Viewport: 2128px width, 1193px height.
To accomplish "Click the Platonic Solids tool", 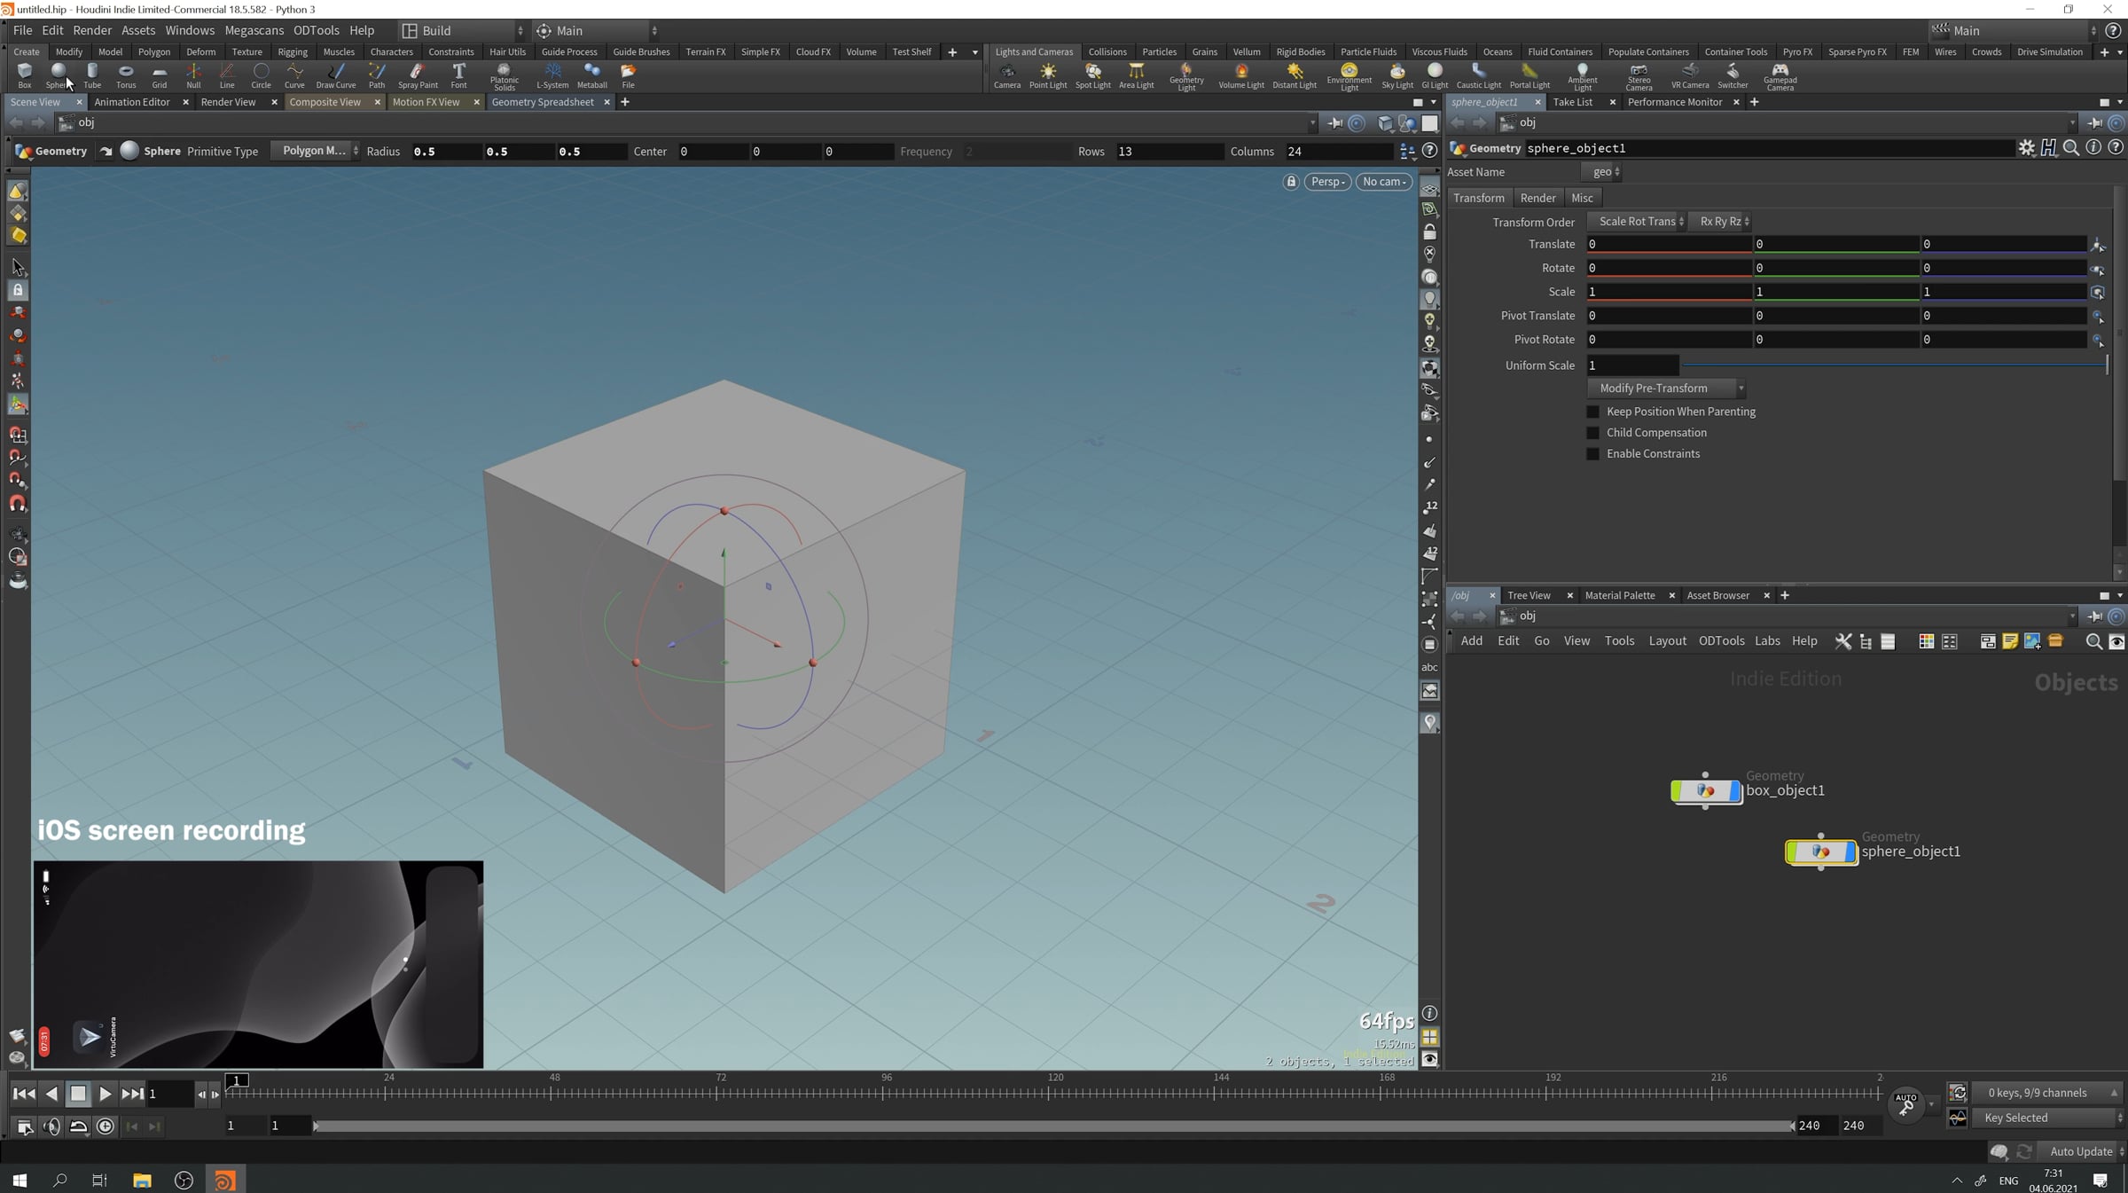I will pyautogui.click(x=505, y=77).
